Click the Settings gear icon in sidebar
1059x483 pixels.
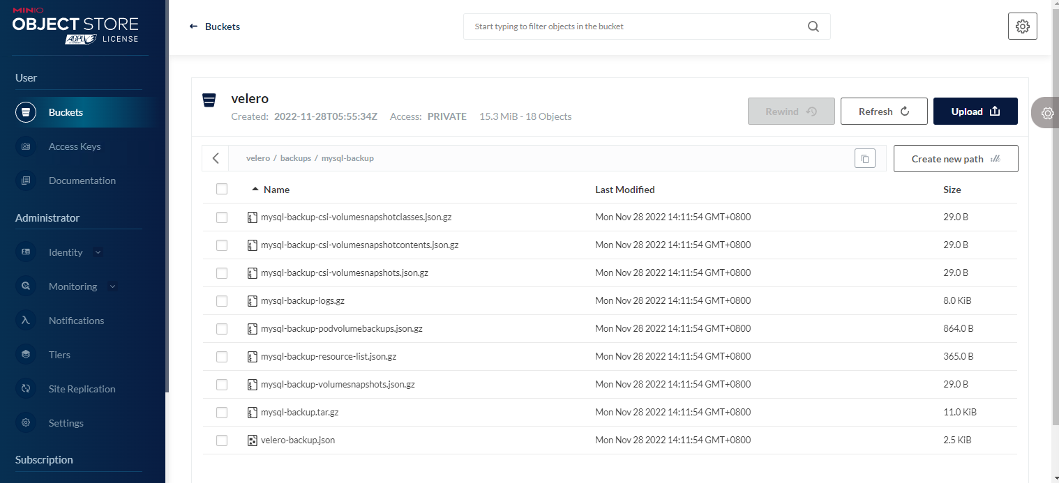point(26,423)
